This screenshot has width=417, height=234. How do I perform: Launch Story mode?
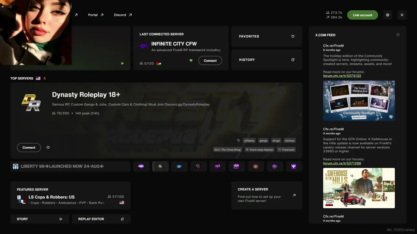[40, 219]
